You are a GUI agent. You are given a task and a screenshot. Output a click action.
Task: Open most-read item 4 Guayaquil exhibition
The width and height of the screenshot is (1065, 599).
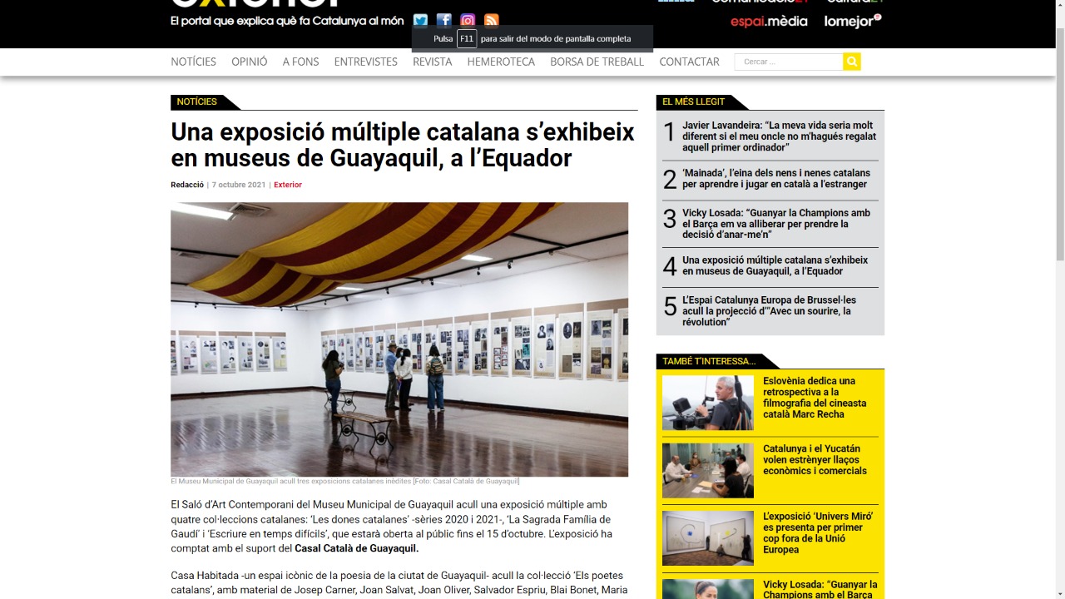[x=775, y=265]
